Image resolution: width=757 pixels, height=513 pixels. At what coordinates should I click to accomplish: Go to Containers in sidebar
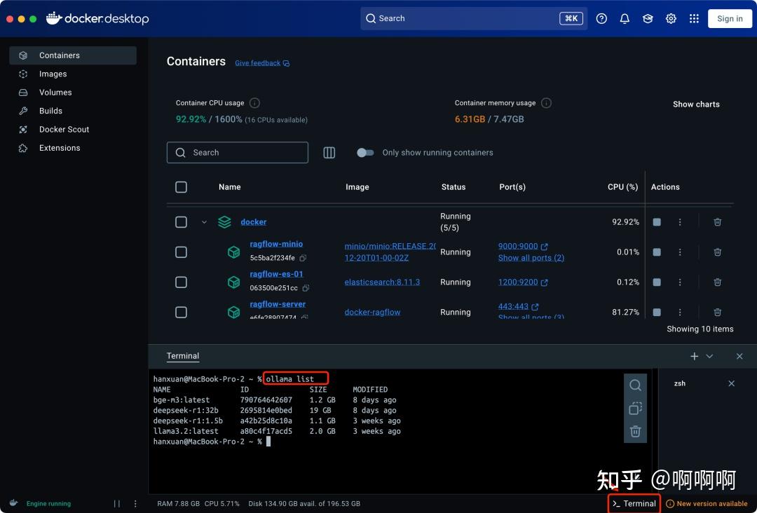coord(73,55)
